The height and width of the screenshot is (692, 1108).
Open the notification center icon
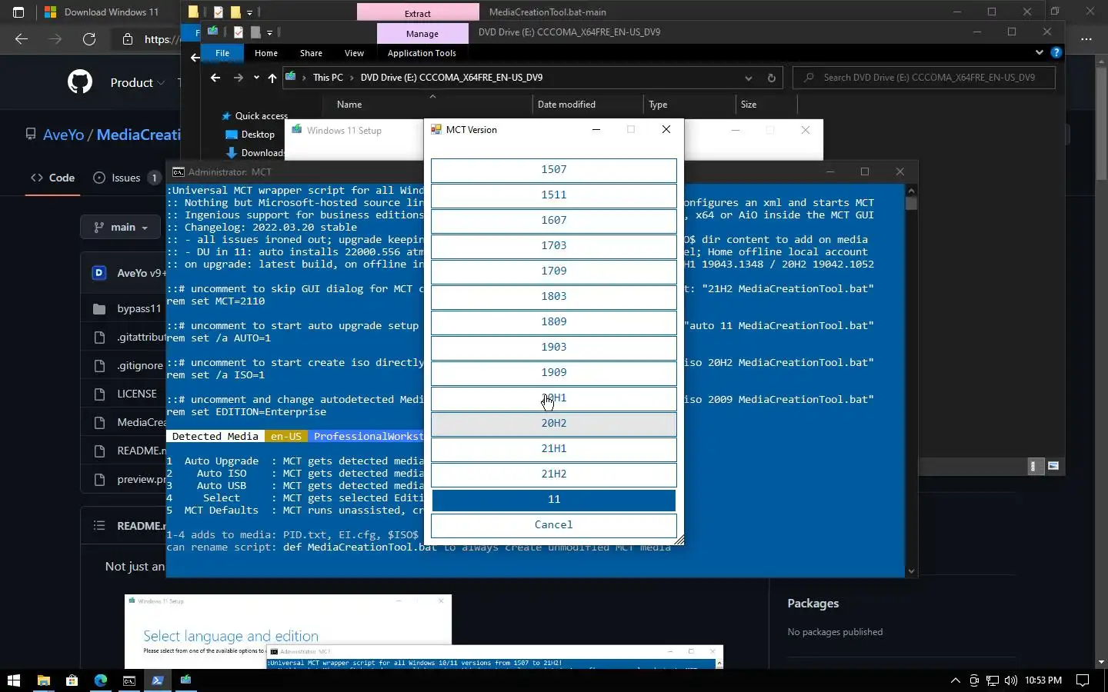coord(1083,680)
